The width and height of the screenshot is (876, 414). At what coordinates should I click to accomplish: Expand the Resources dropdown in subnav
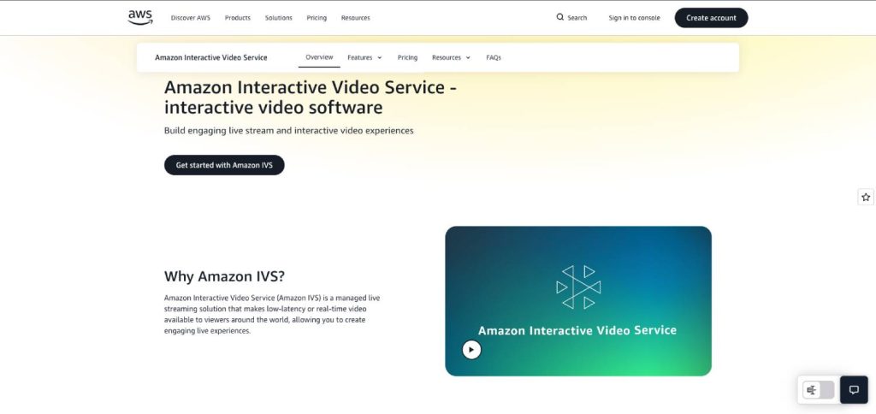(451, 57)
